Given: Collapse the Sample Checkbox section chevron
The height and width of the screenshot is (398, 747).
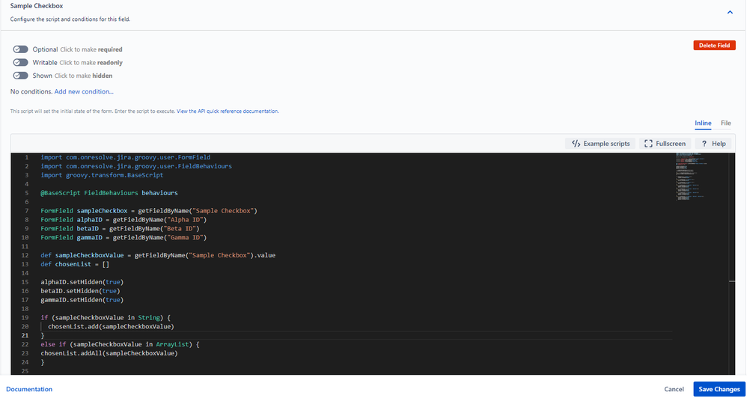Looking at the screenshot, I should tap(730, 13).
